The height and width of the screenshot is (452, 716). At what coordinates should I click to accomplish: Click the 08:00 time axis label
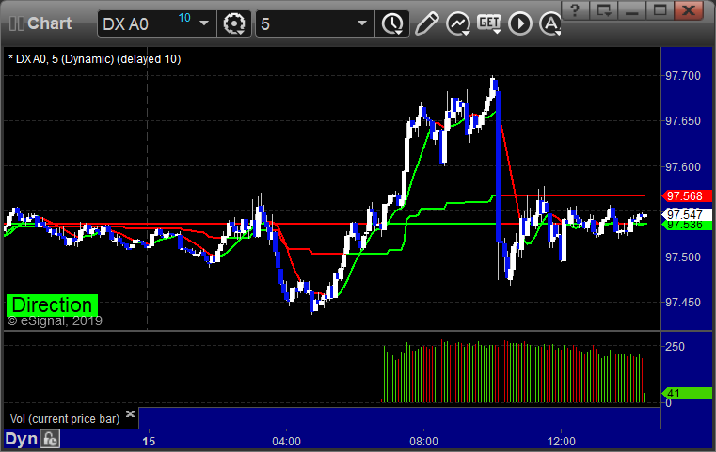coord(423,442)
